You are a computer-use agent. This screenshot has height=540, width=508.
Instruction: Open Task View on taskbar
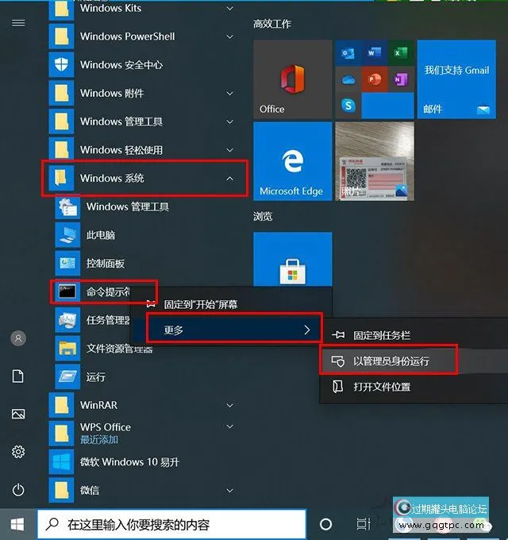pyautogui.click(x=363, y=524)
